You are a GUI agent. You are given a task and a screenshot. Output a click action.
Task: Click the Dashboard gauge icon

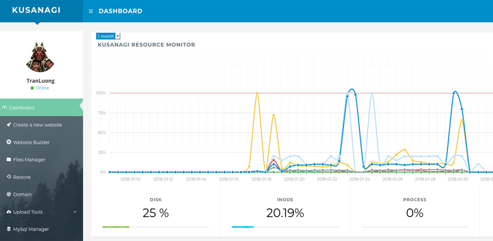[4, 107]
